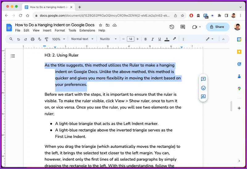The image size is (247, 169).
Task: Open the browser home page
Action: (27, 15)
